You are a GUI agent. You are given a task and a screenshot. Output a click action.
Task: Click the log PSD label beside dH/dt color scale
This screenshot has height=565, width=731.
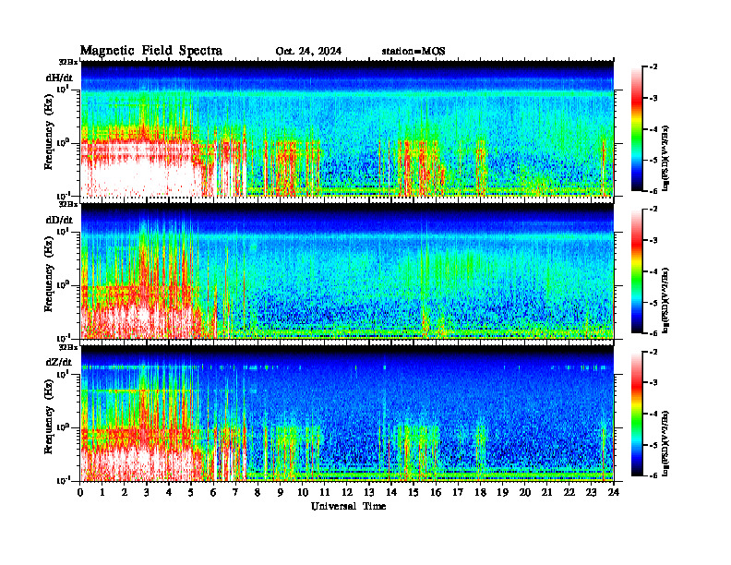tap(666, 158)
